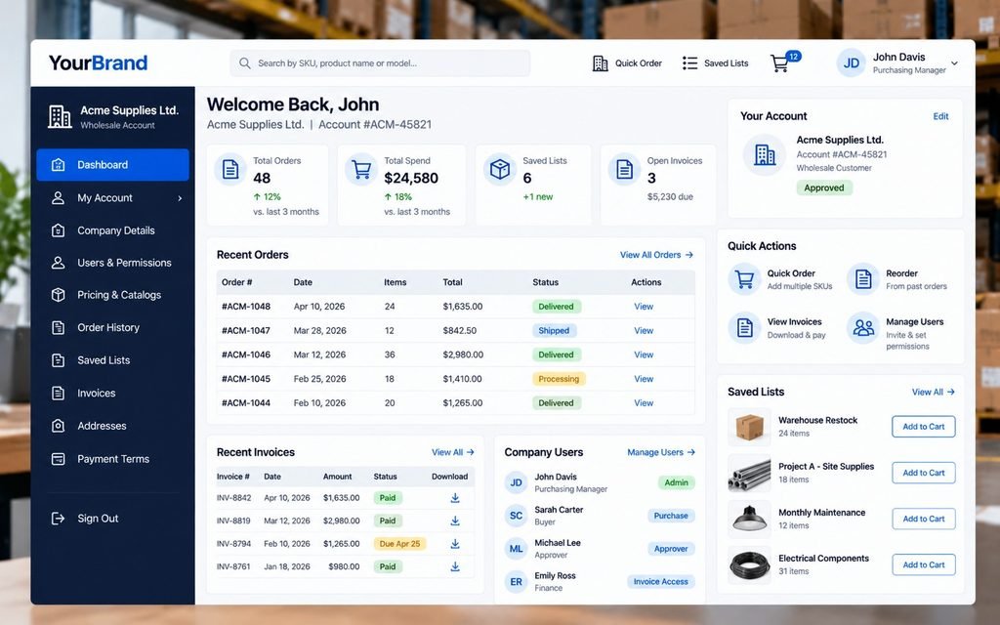Click Emily Ross's ER avatar
This screenshot has width=1000, height=625.
(x=516, y=582)
